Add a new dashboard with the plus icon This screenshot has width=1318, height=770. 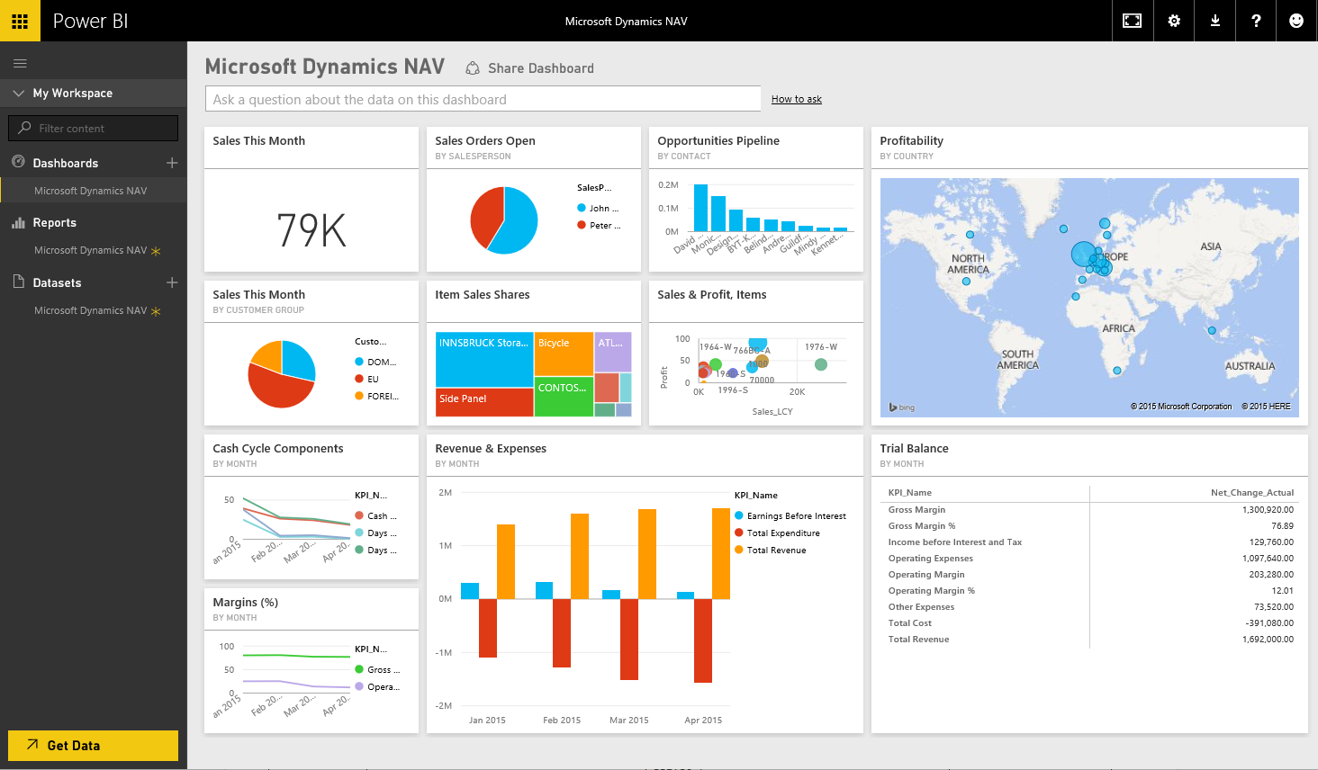170,162
